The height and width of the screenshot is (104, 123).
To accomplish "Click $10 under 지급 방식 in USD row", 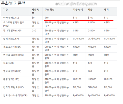I will (75, 18).
